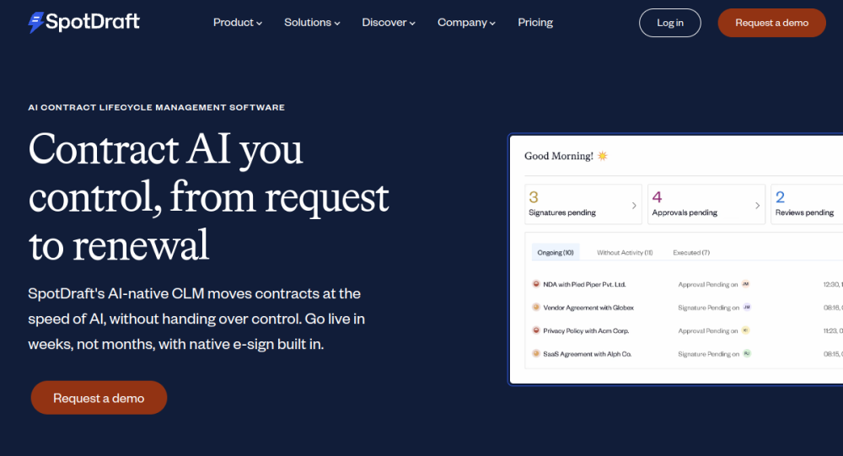Open the Discover dropdown
Screen dimensions: 843x456
(388, 23)
